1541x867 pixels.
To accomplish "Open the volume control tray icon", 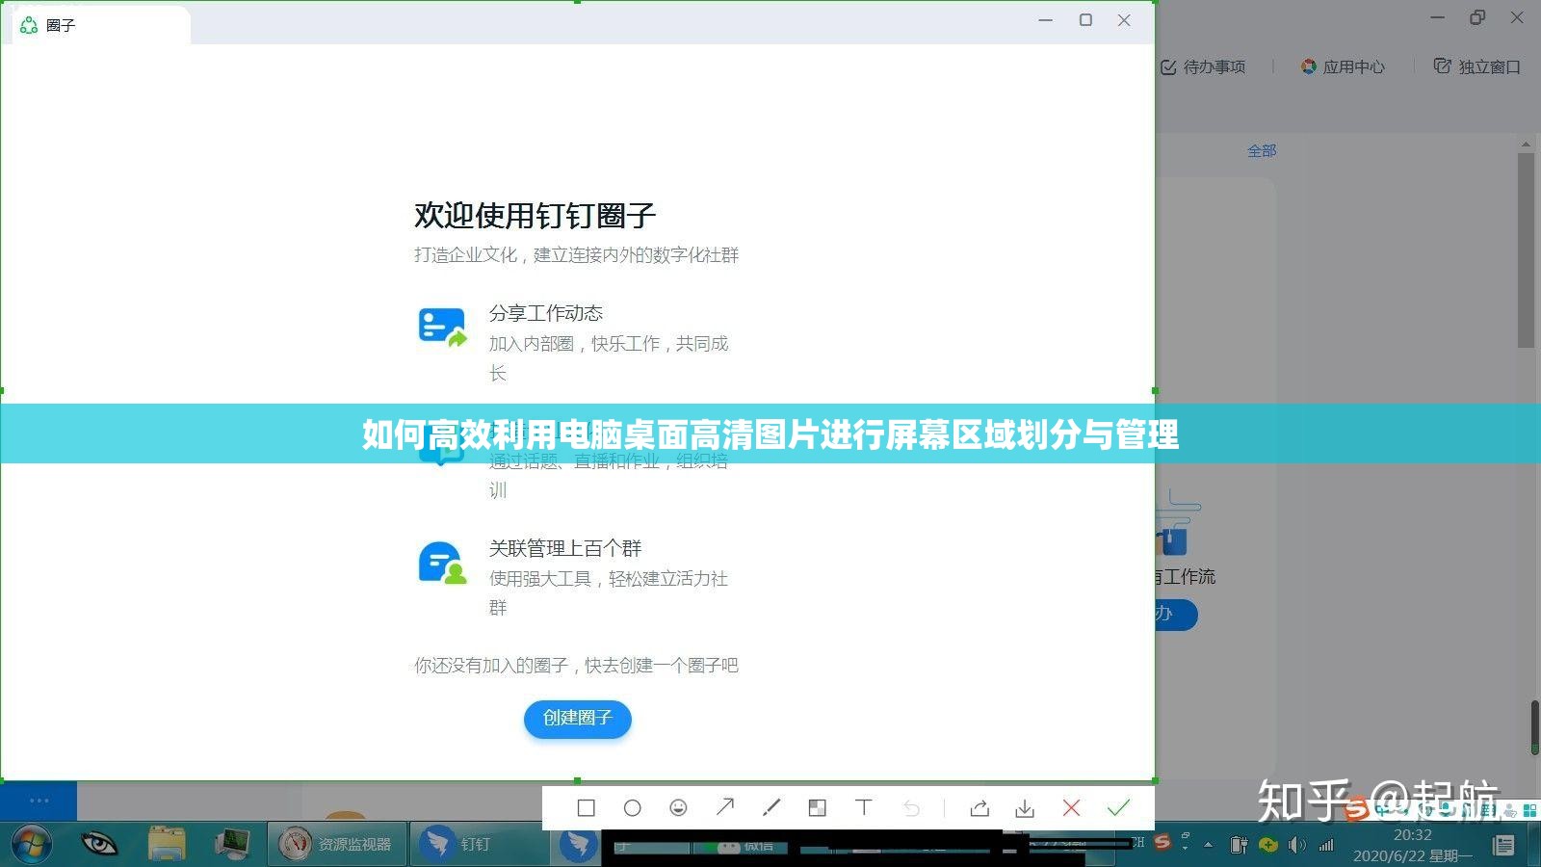I will tap(1297, 845).
